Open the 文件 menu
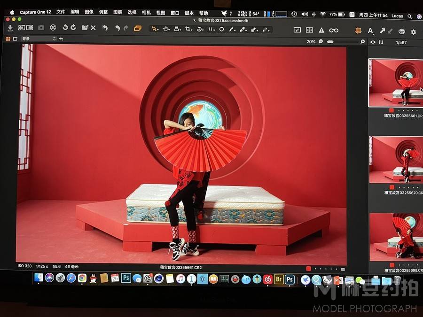 (61, 12)
